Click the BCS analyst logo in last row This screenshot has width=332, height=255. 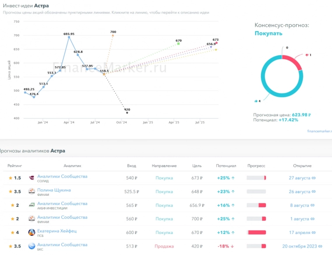pyautogui.click(x=32, y=246)
